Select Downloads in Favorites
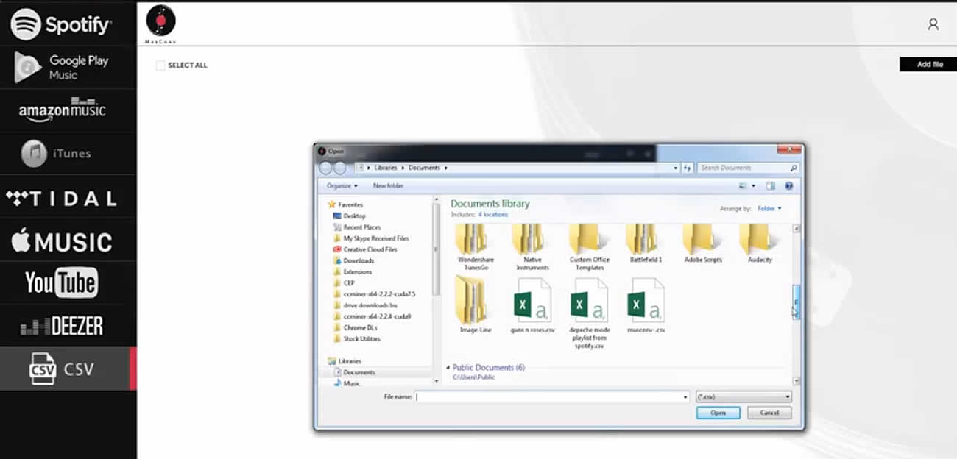Viewport: 957px width, 459px height. [353, 260]
